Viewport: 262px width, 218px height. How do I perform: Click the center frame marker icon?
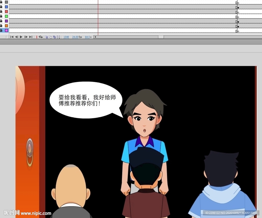coord(37,37)
